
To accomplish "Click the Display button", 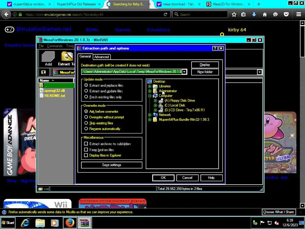I will click(205, 65).
